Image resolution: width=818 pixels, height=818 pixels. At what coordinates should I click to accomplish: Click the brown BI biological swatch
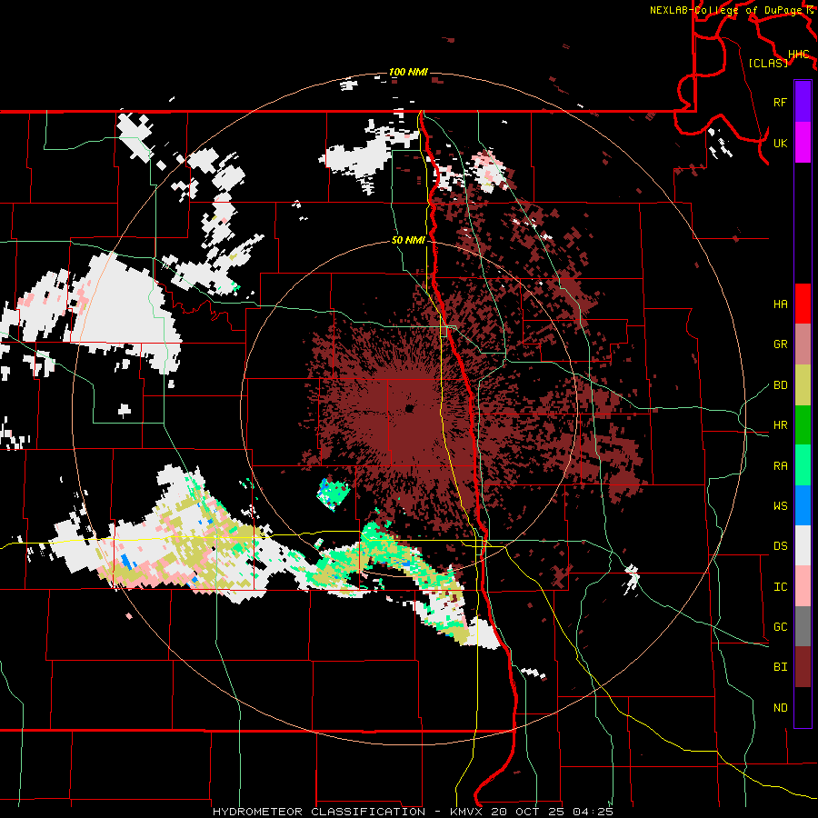click(x=803, y=667)
